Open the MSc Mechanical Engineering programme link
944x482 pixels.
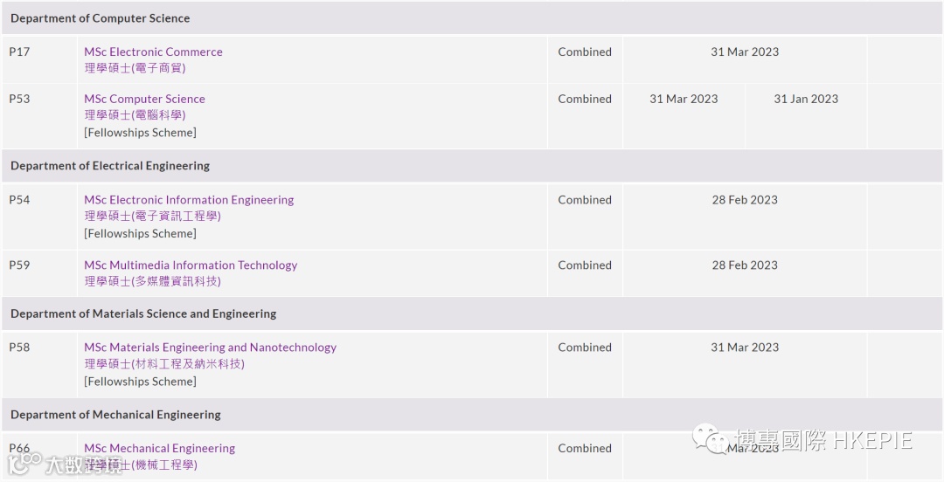[159, 449]
